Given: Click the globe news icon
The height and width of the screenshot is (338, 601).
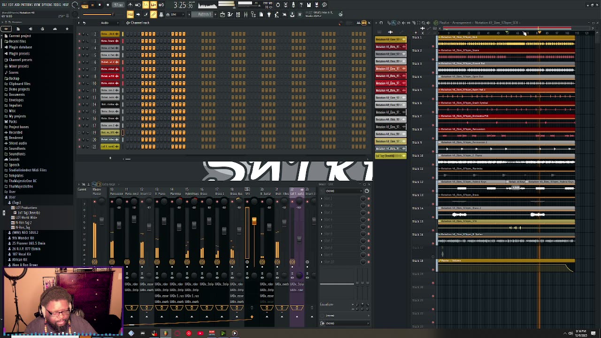Looking at the screenshot, I should [x=340, y=14].
